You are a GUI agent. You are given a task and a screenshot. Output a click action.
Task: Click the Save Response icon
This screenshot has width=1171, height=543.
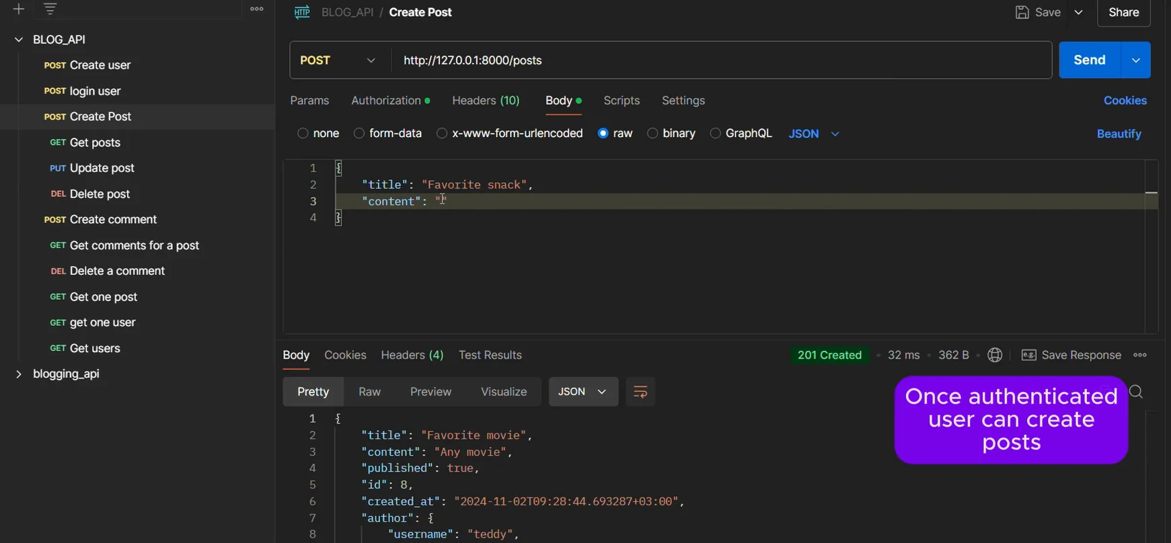pyautogui.click(x=1028, y=355)
